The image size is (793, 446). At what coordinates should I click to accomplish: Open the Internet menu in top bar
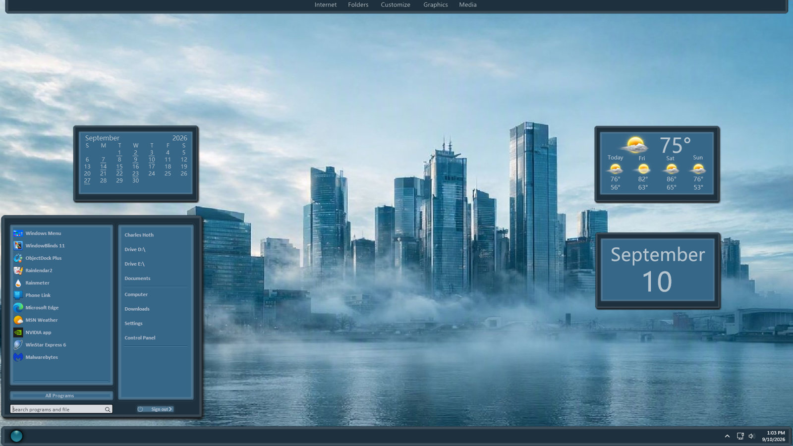pyautogui.click(x=326, y=4)
